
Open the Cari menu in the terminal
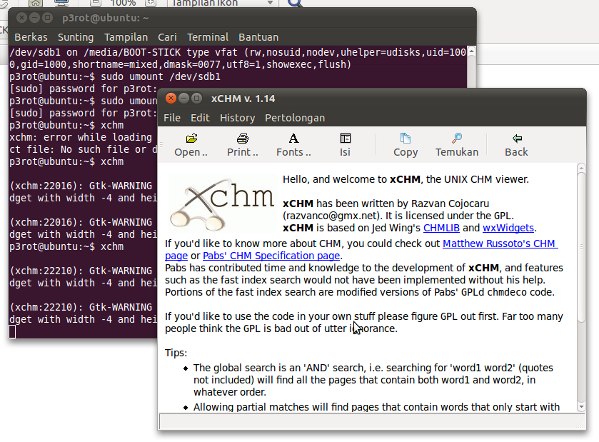coord(167,37)
